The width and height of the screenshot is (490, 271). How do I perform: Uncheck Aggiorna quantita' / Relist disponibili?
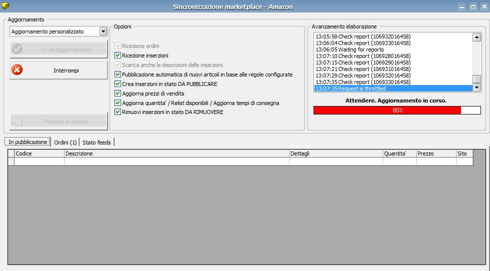point(117,102)
